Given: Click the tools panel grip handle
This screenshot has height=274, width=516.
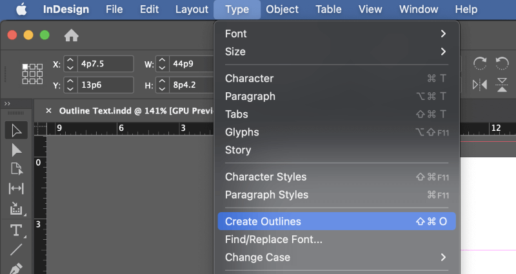Looking at the screenshot, I should click(15, 113).
